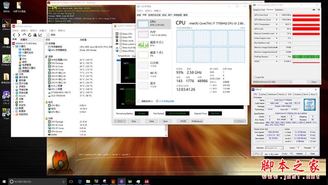The image size is (328, 185).
Task: Click GPU-Z screenshot camera icon
Action: (314, 10)
